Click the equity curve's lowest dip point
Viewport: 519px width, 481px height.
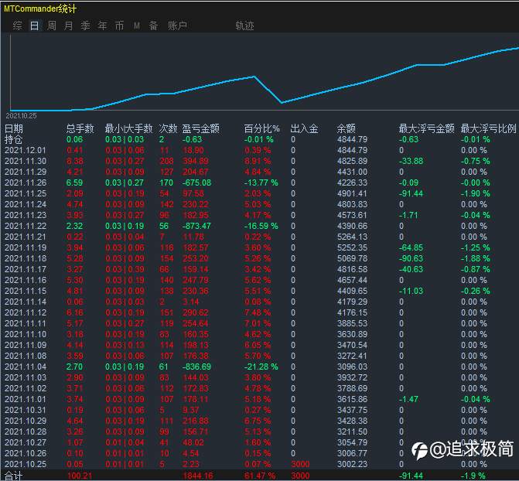pos(282,103)
